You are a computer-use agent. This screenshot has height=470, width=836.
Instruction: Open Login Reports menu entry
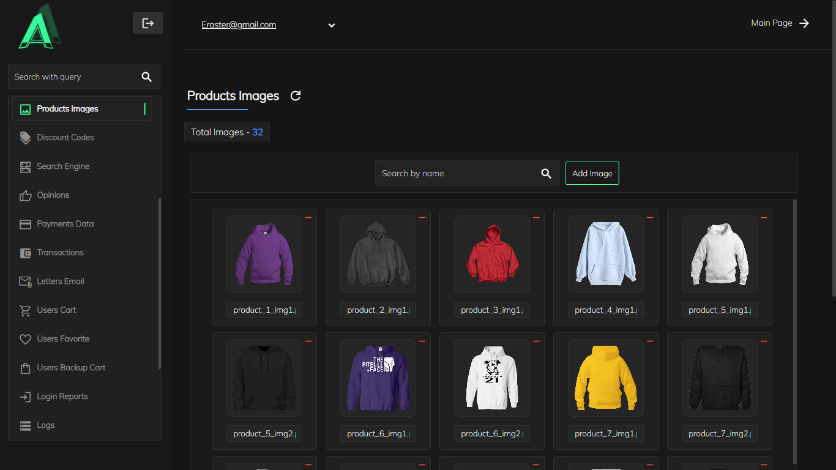pos(62,397)
